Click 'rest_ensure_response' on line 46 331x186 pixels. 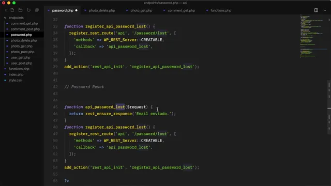click(109, 114)
